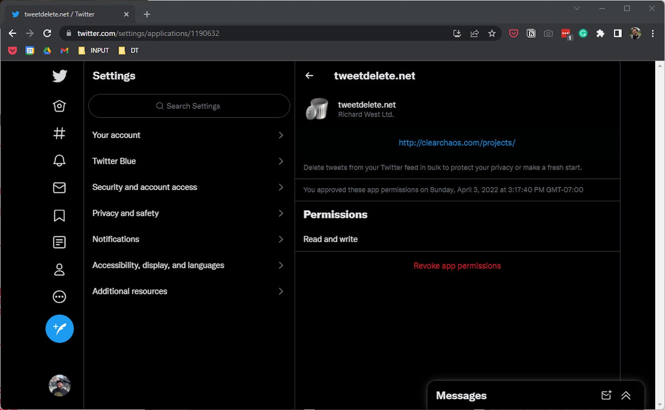Click the Twitter bird home logo

(59, 76)
